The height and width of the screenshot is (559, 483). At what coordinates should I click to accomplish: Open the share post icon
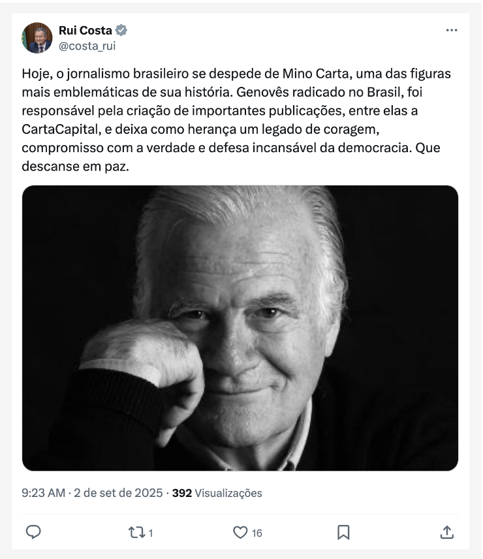(x=447, y=532)
